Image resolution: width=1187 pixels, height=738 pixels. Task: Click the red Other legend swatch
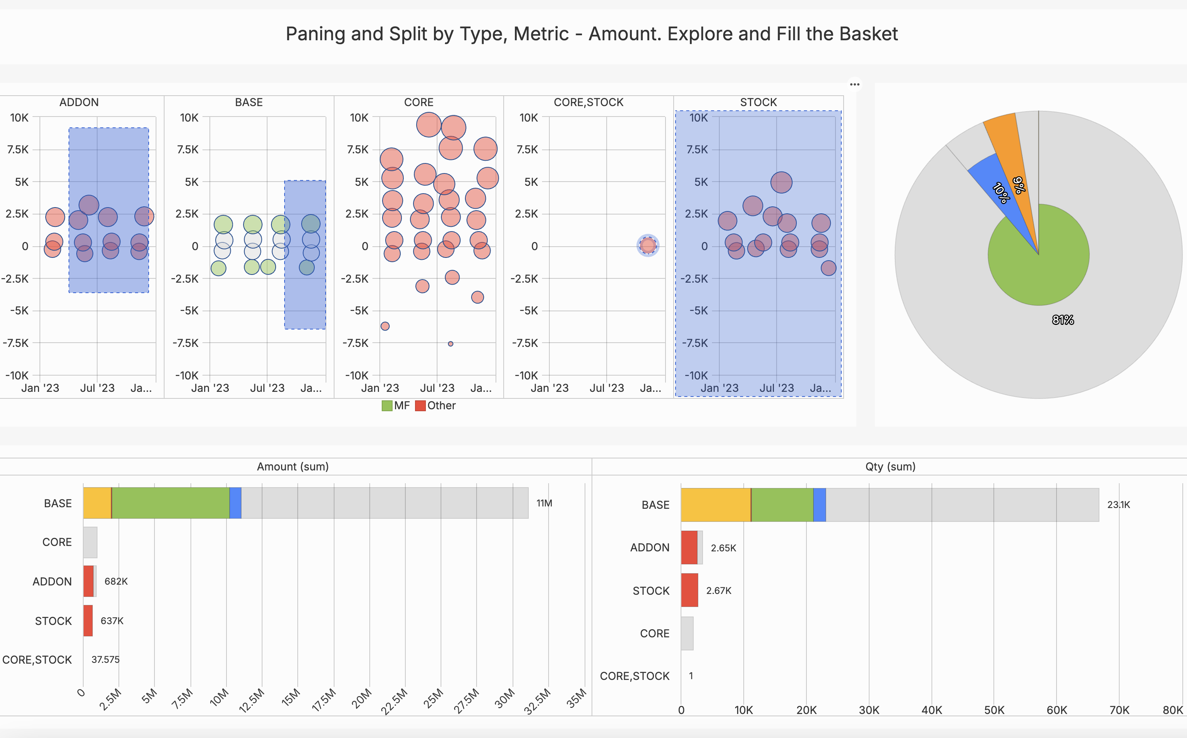click(420, 406)
